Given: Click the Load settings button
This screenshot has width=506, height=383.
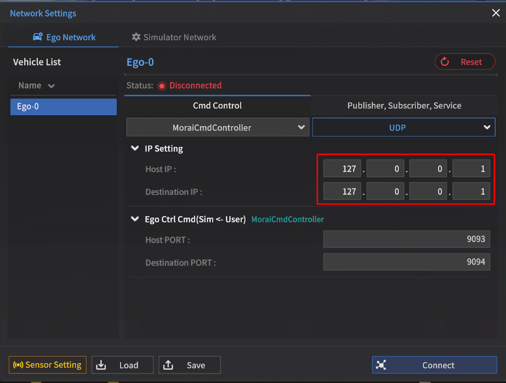Looking at the screenshot, I should tap(122, 365).
